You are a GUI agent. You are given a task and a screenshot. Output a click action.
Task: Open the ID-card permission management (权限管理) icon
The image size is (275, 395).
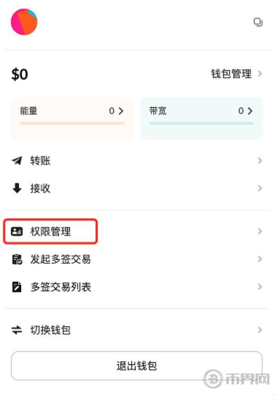(x=17, y=232)
